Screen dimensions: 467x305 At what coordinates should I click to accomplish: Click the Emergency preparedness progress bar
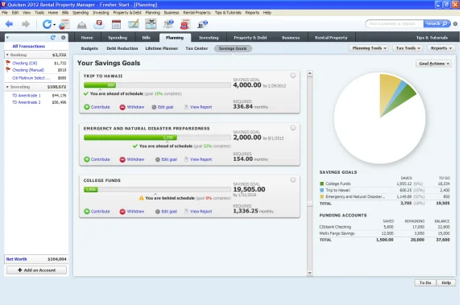pos(157,138)
